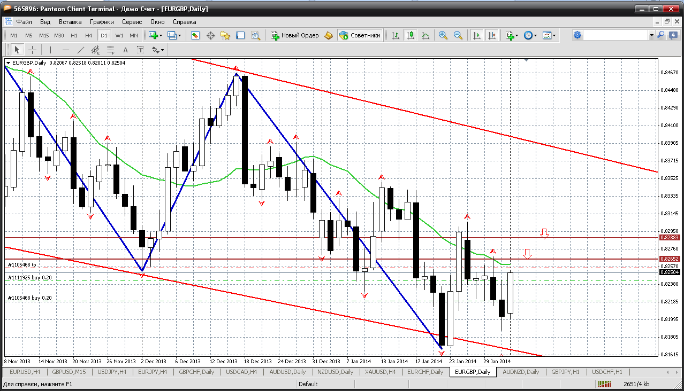
Task: Select the crosshair tool
Action: (32, 50)
